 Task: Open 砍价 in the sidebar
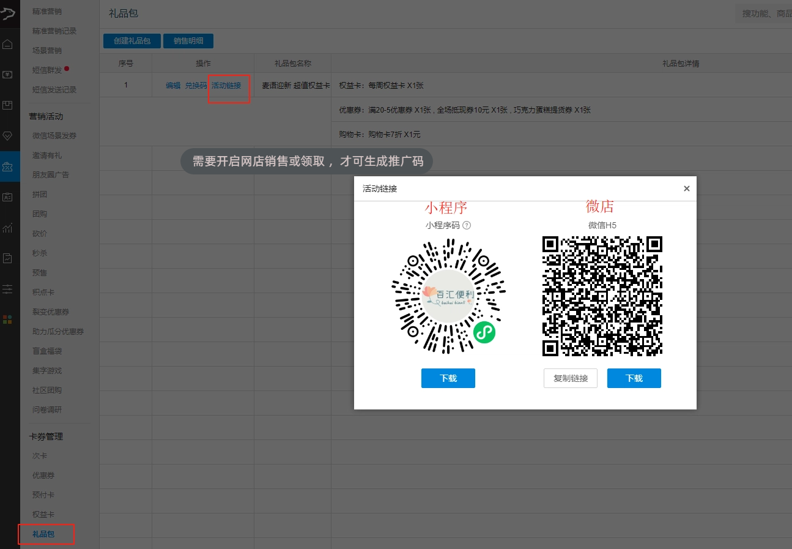tap(40, 233)
